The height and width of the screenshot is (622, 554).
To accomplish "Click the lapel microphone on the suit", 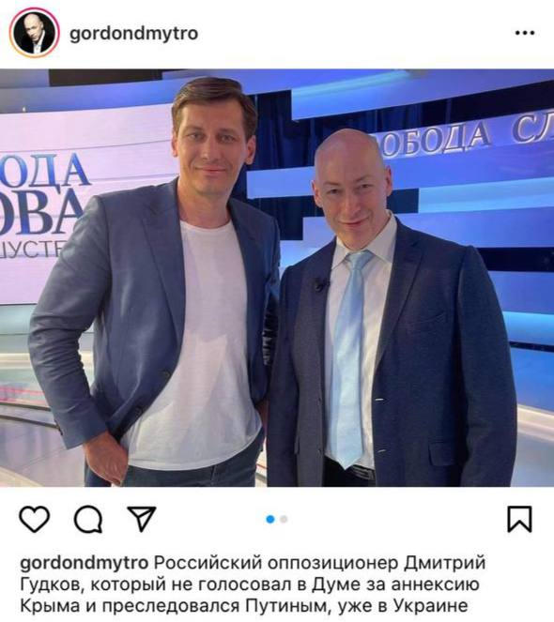I will 321,284.
